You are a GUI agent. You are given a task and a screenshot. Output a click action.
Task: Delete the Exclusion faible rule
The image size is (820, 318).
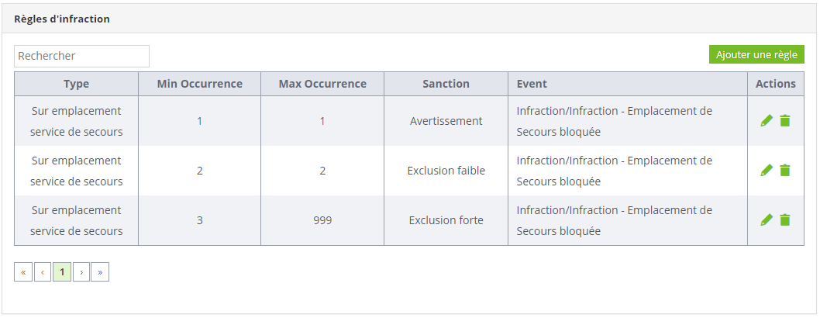785,171
